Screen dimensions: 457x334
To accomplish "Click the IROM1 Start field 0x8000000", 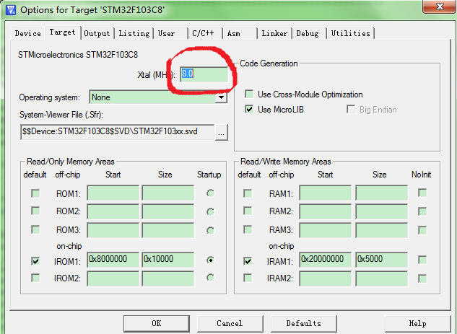I will (113, 260).
